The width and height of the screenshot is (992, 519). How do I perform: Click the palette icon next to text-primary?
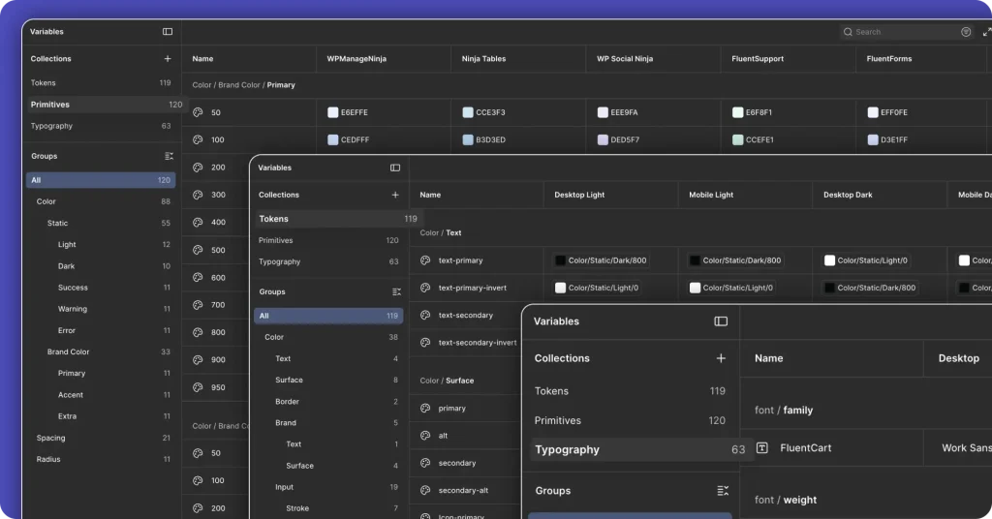pyautogui.click(x=425, y=260)
